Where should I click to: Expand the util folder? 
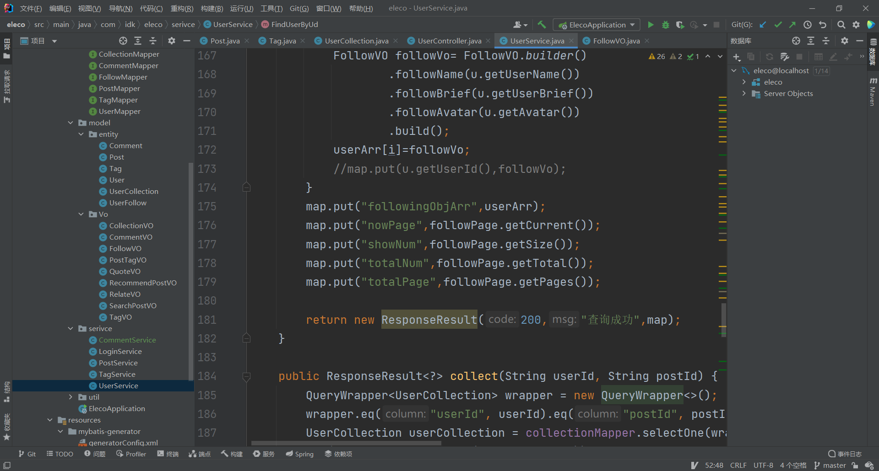(71, 397)
